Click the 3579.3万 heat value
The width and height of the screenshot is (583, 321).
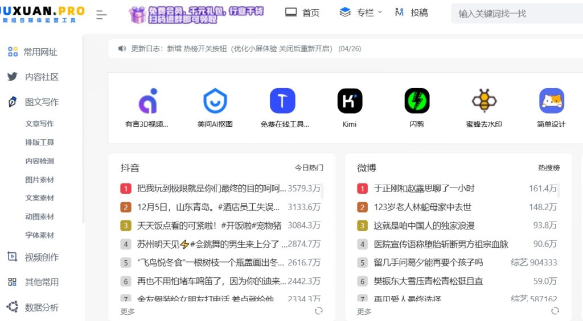click(x=304, y=188)
